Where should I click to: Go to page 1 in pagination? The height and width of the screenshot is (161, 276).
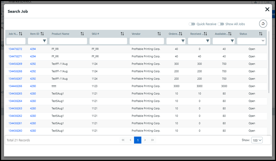click(x=138, y=140)
